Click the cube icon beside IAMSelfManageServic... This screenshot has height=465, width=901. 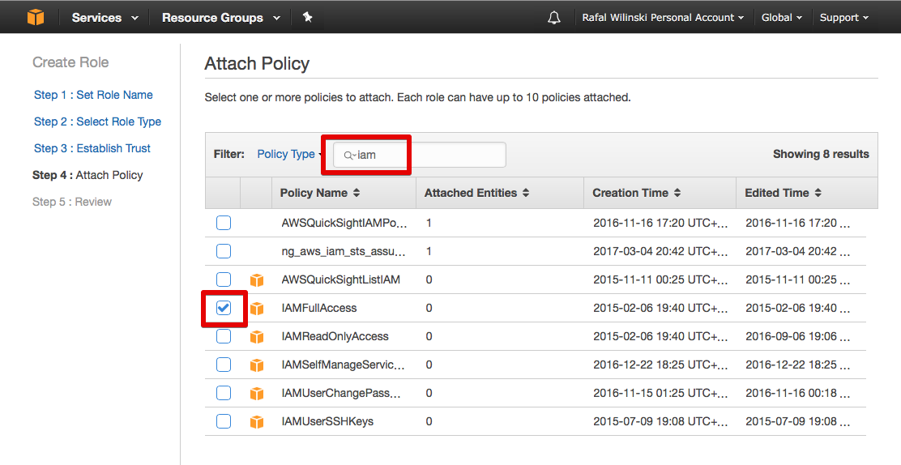[257, 365]
